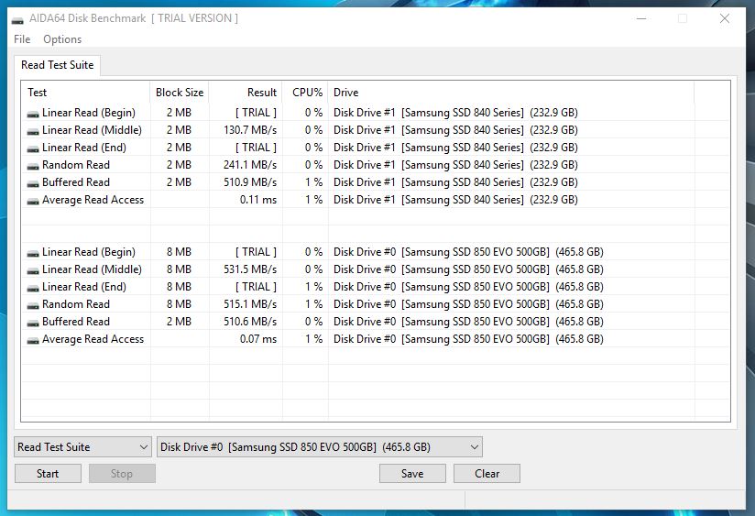Save the benchmark results
Screen dimensions: 755x516
(412, 474)
